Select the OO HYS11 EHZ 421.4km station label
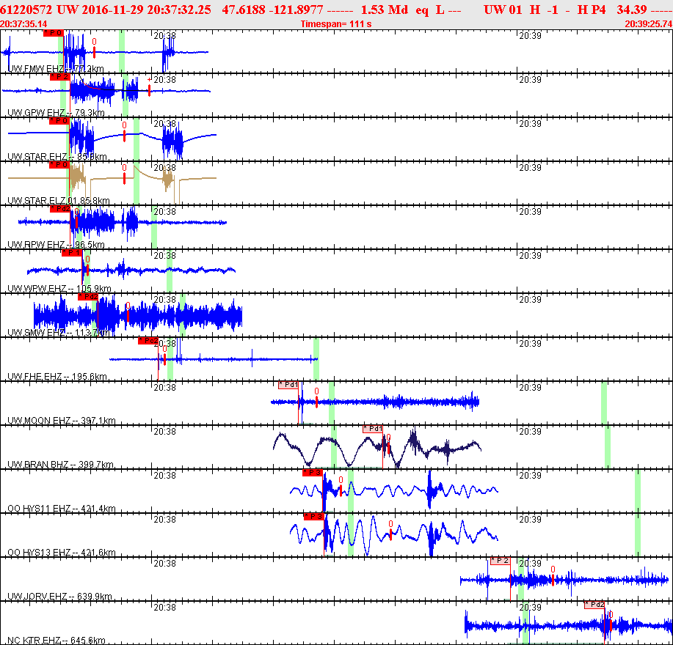 point(62,509)
